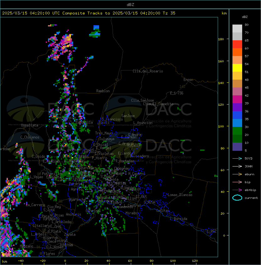Click the 'TUNUYAN' map label
Viewport: 261px width, 265px height.
coord(66,245)
